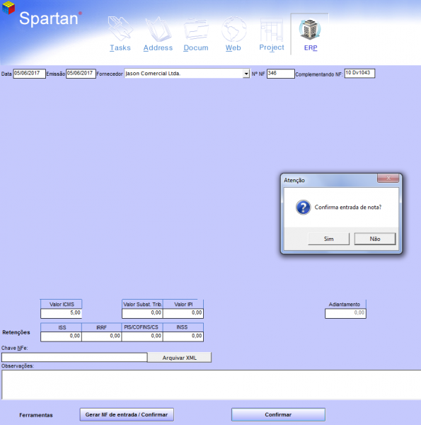Click Gerar NF de entrada / Confirmar

127,414
